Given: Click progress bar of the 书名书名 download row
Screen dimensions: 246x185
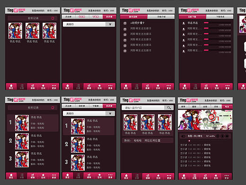Looking at the screenshot, I should 217,23.
